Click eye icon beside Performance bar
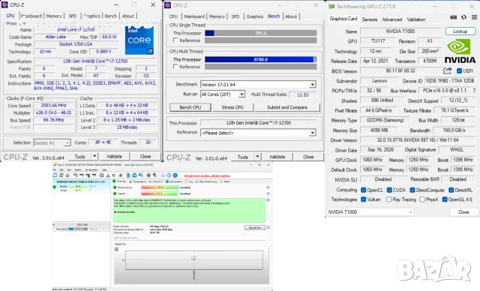 point(268,187)
